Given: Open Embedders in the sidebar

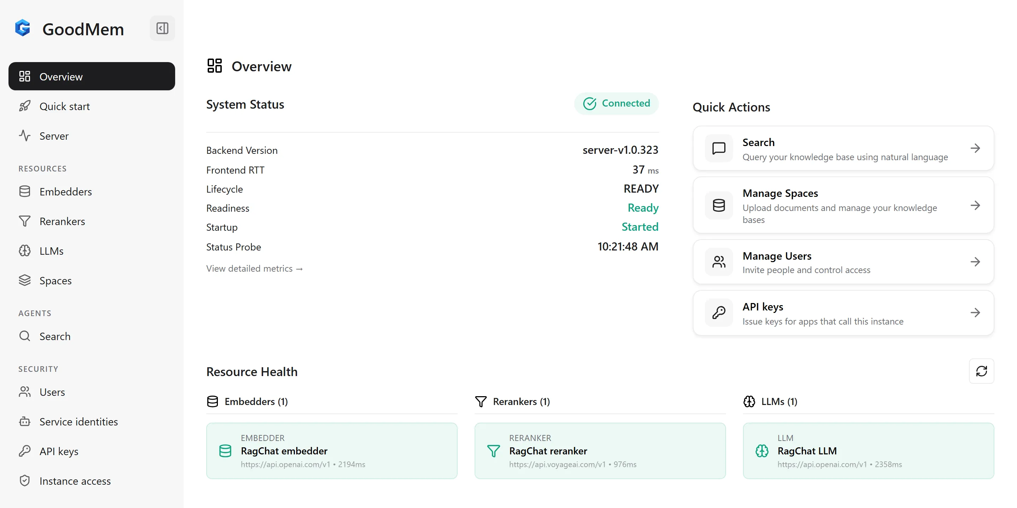Looking at the screenshot, I should [91, 192].
